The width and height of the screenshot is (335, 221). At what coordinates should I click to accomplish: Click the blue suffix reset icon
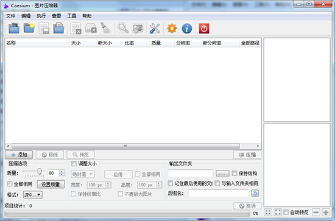255,193
